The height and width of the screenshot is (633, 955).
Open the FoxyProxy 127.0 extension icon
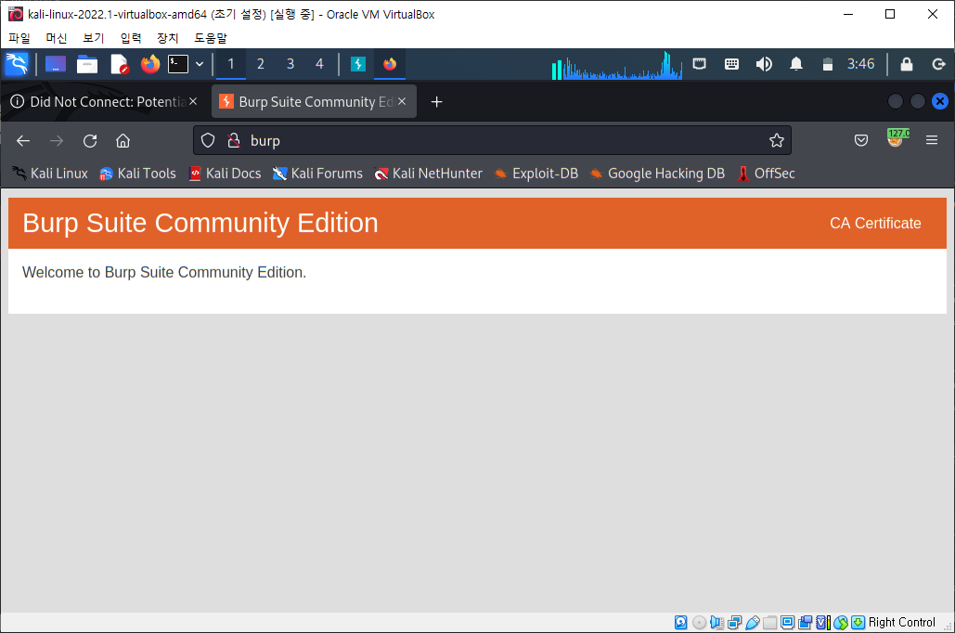tap(896, 139)
